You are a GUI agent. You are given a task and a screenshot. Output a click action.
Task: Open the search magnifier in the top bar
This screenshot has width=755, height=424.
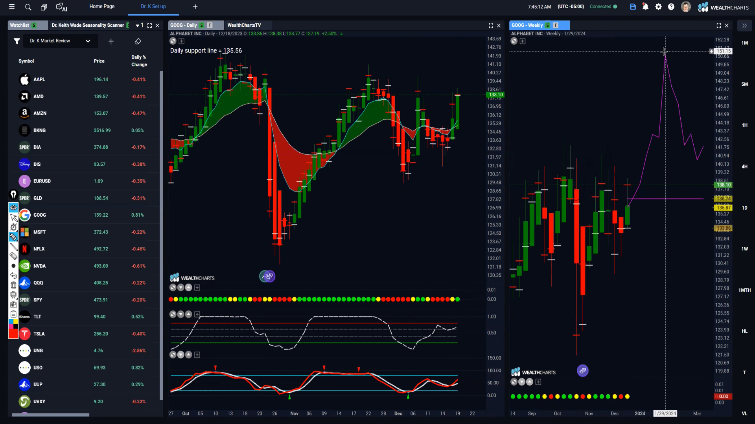tap(28, 7)
